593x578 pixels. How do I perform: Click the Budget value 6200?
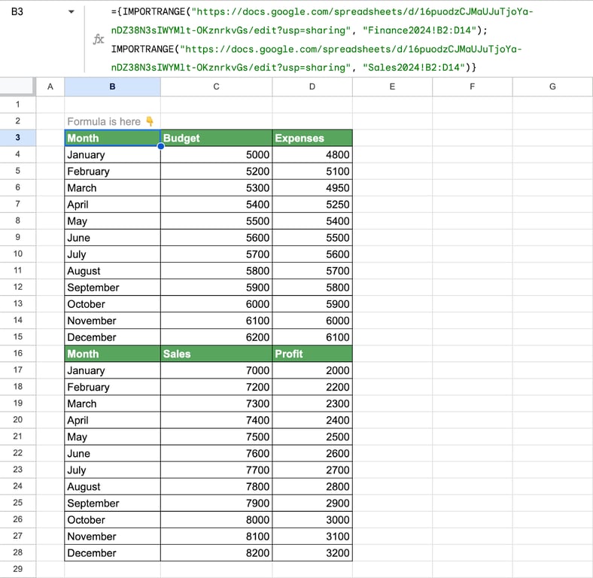point(216,337)
